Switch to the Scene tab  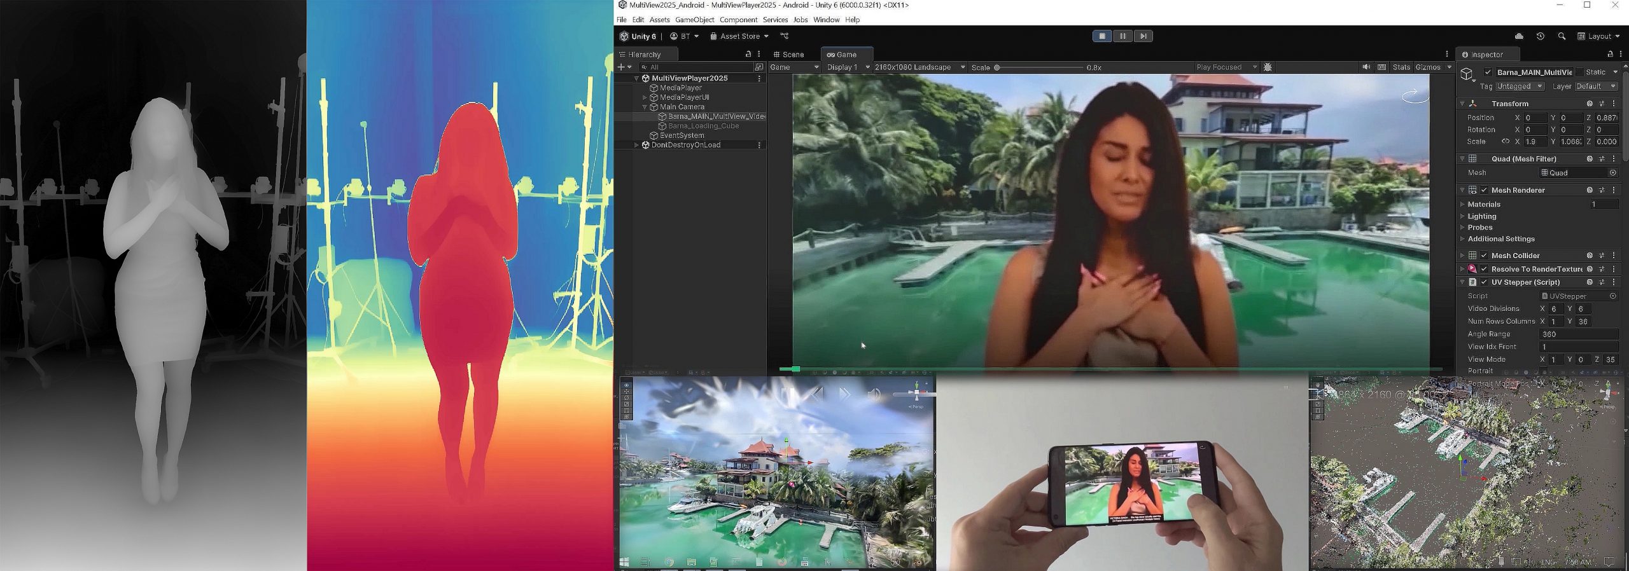pyautogui.click(x=789, y=55)
